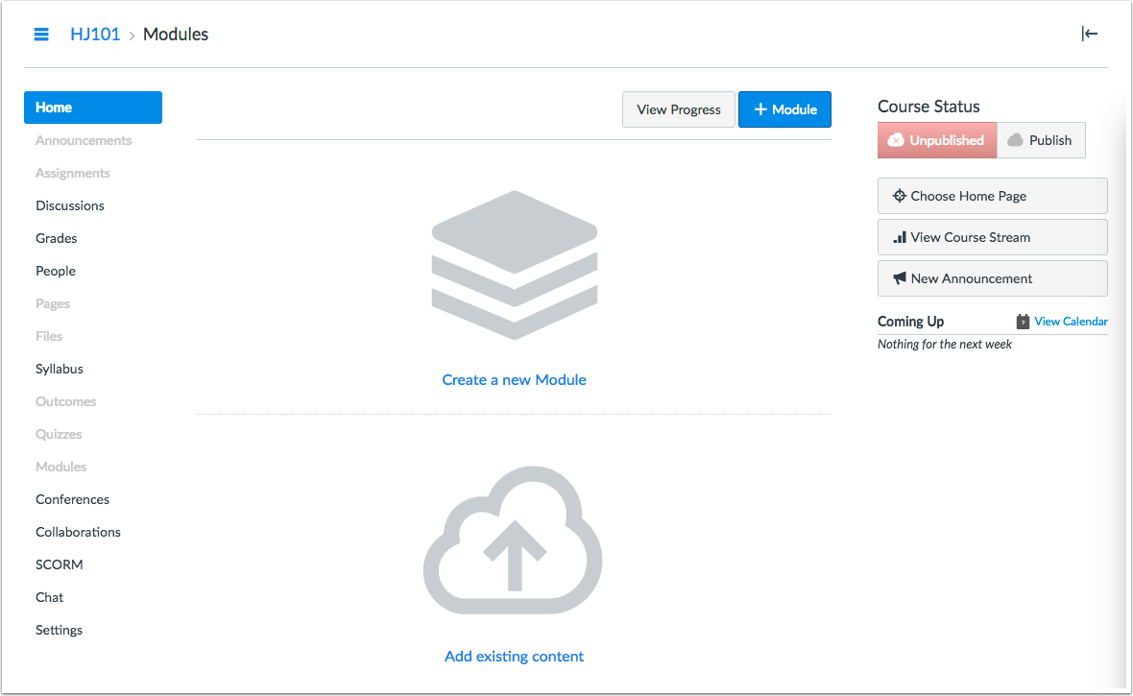The height and width of the screenshot is (696, 1133).
Task: Open course Settings in the sidebar
Action: click(x=60, y=630)
